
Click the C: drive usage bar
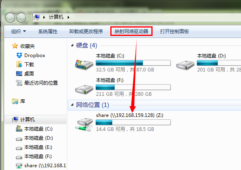coord(133,63)
